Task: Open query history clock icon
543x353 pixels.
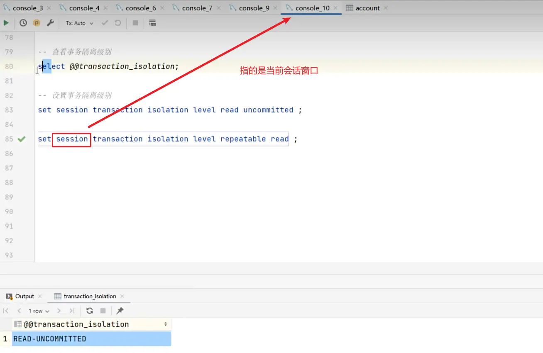Action: [23, 23]
